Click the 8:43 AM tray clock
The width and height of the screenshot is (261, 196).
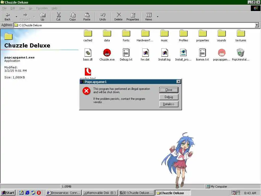click(250, 193)
